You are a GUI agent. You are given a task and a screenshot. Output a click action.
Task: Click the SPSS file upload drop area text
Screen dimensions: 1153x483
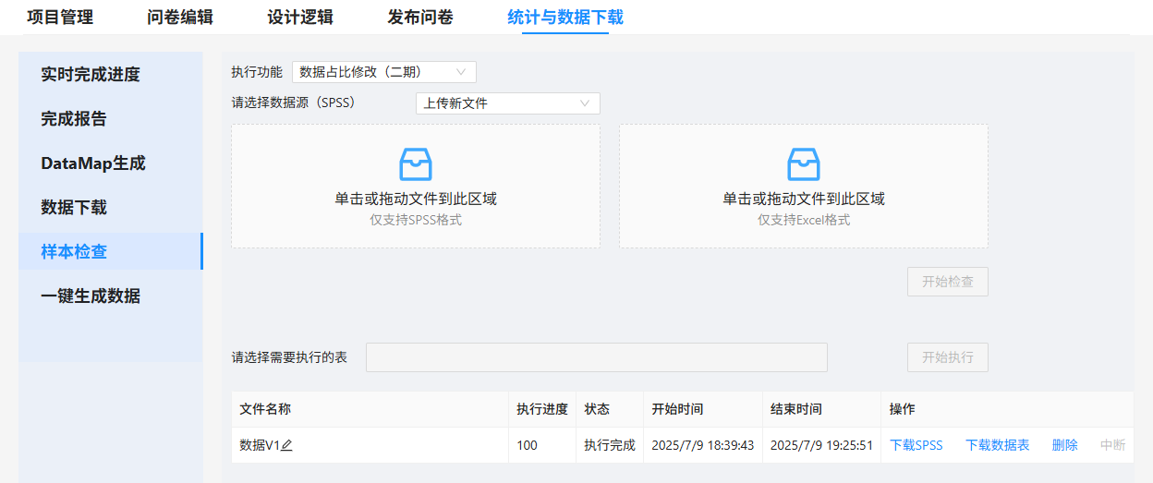tap(416, 199)
